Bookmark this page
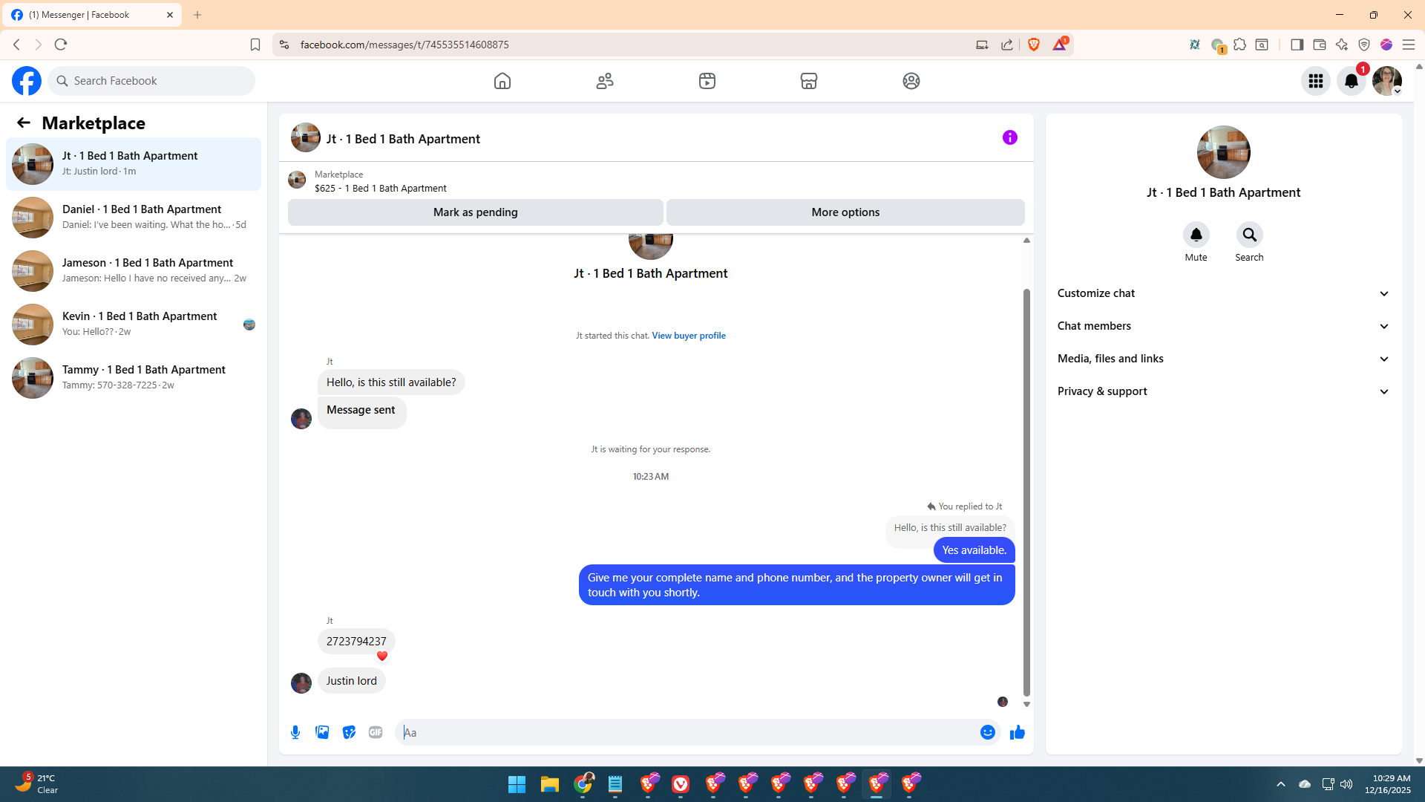The width and height of the screenshot is (1425, 802). pos(255,45)
